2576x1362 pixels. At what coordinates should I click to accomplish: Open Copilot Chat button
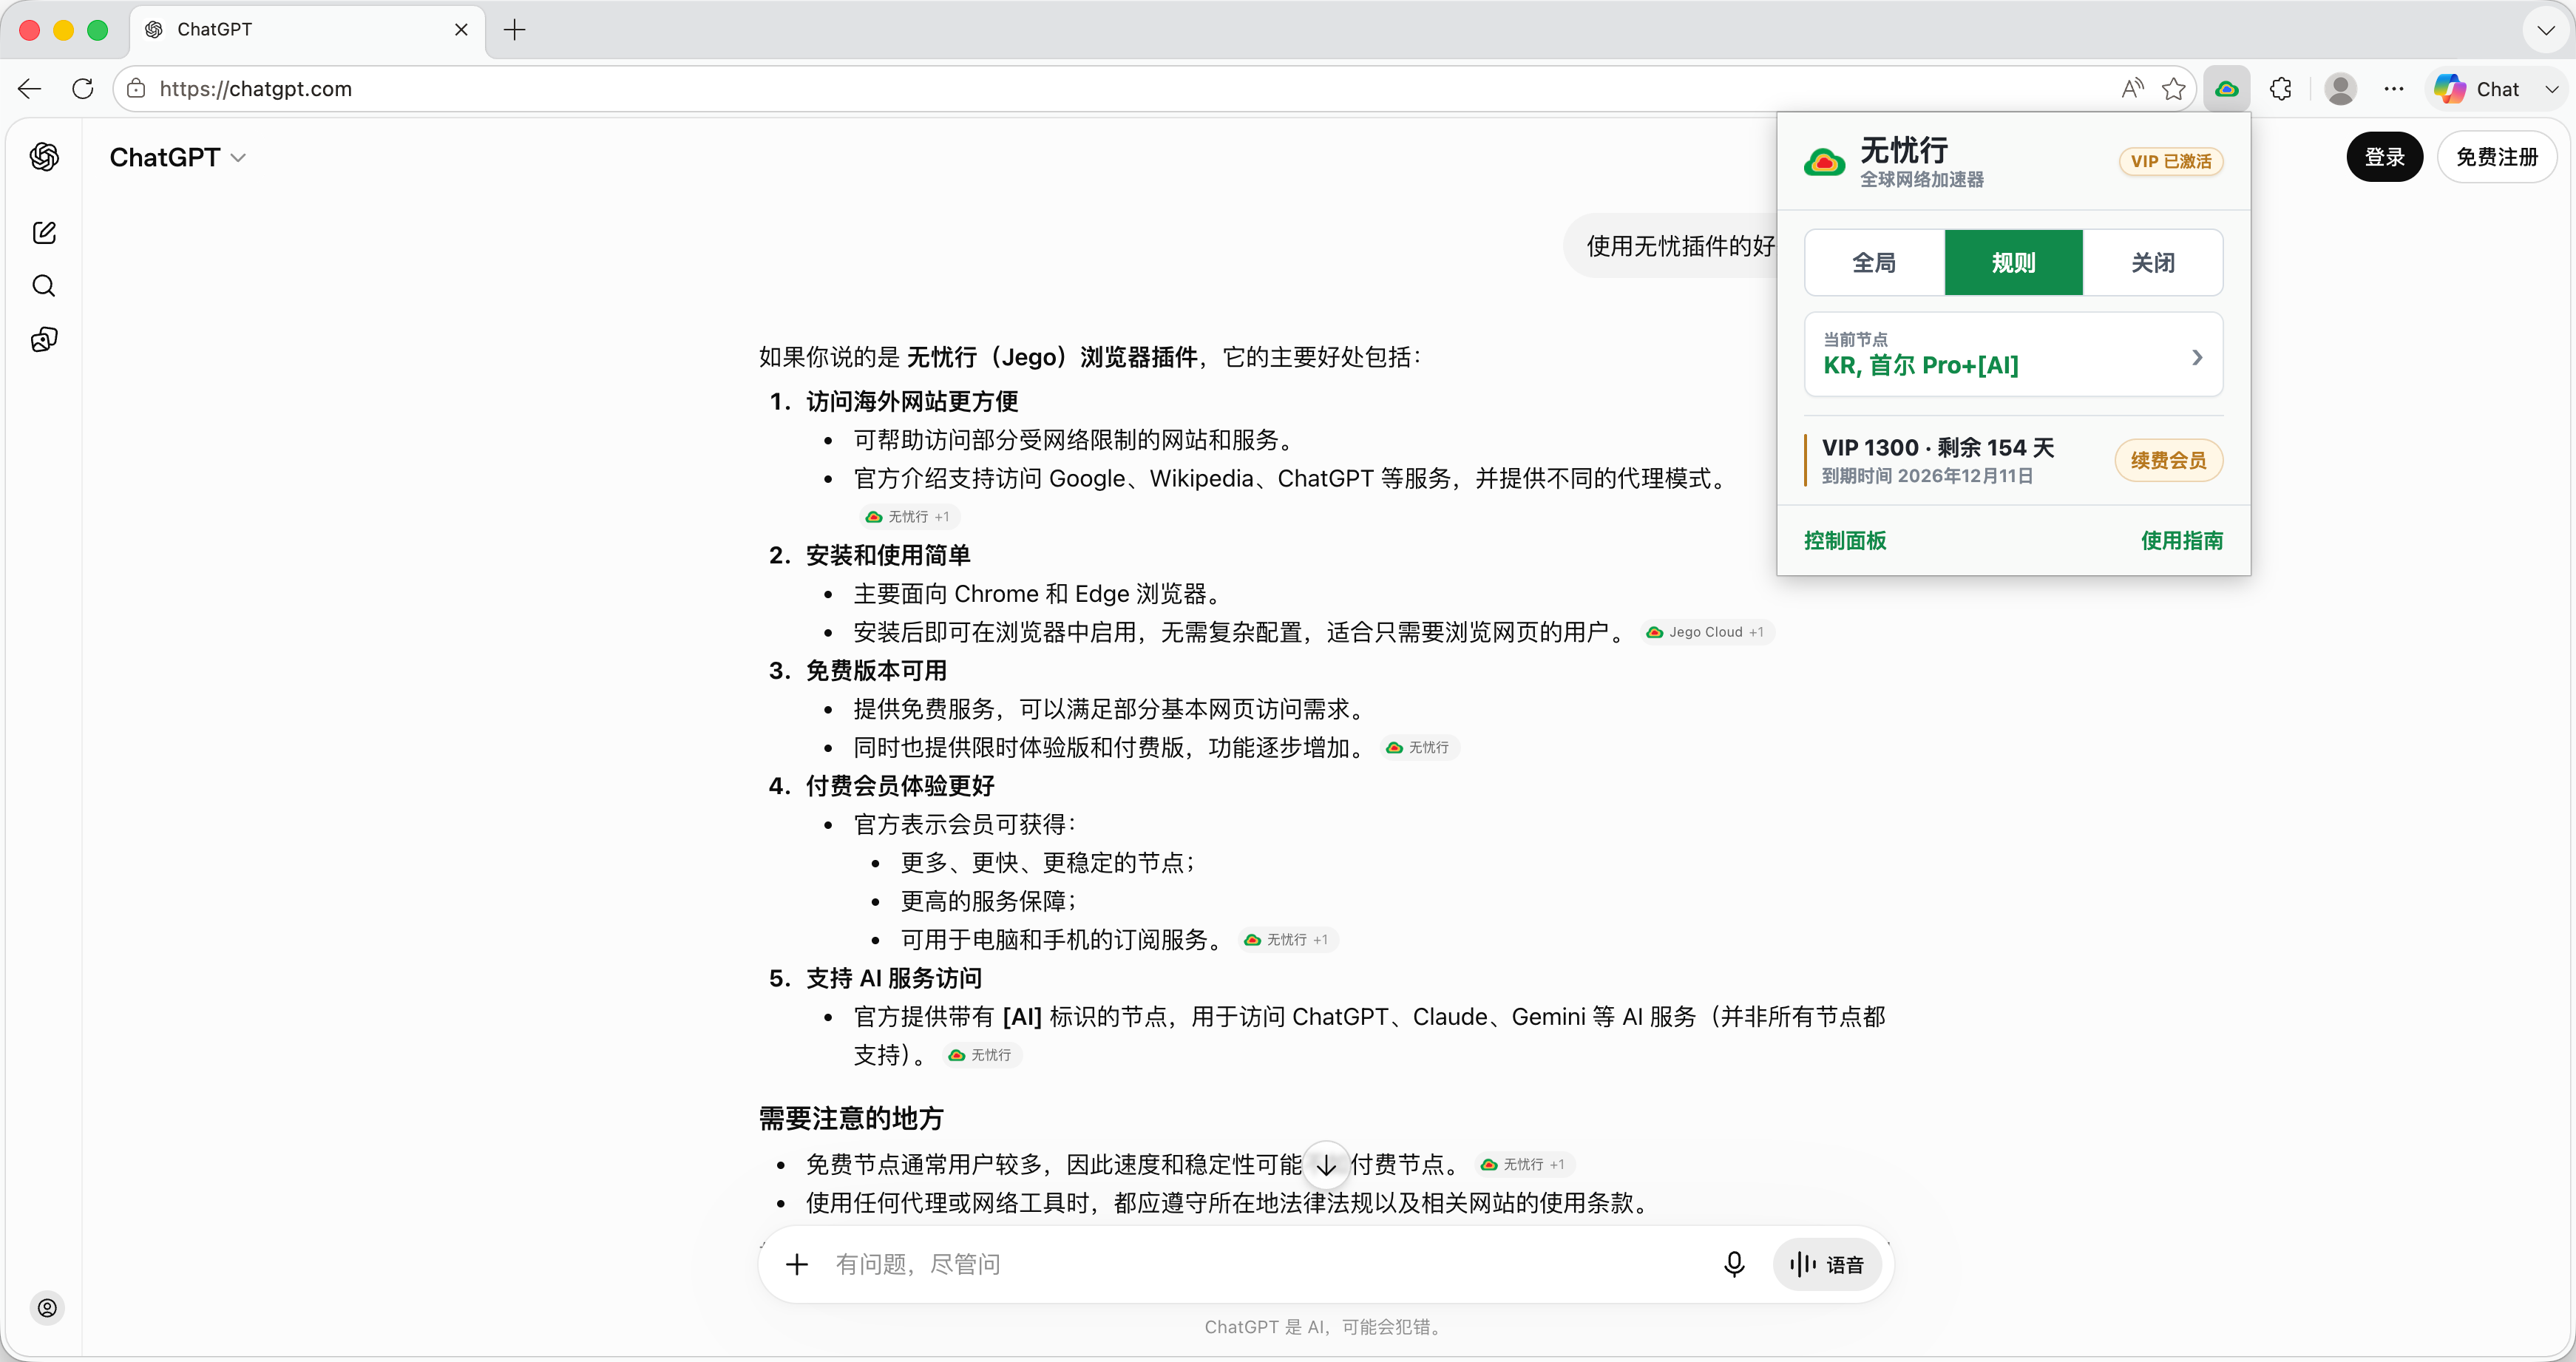(x=2479, y=89)
